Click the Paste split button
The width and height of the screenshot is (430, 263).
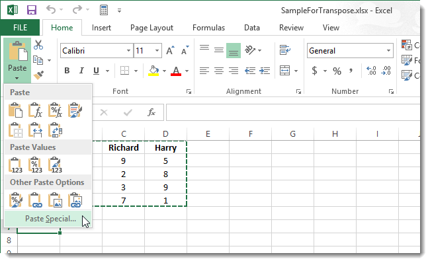click(17, 61)
